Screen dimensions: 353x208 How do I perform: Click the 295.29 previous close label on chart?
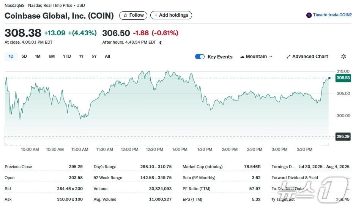(343, 137)
